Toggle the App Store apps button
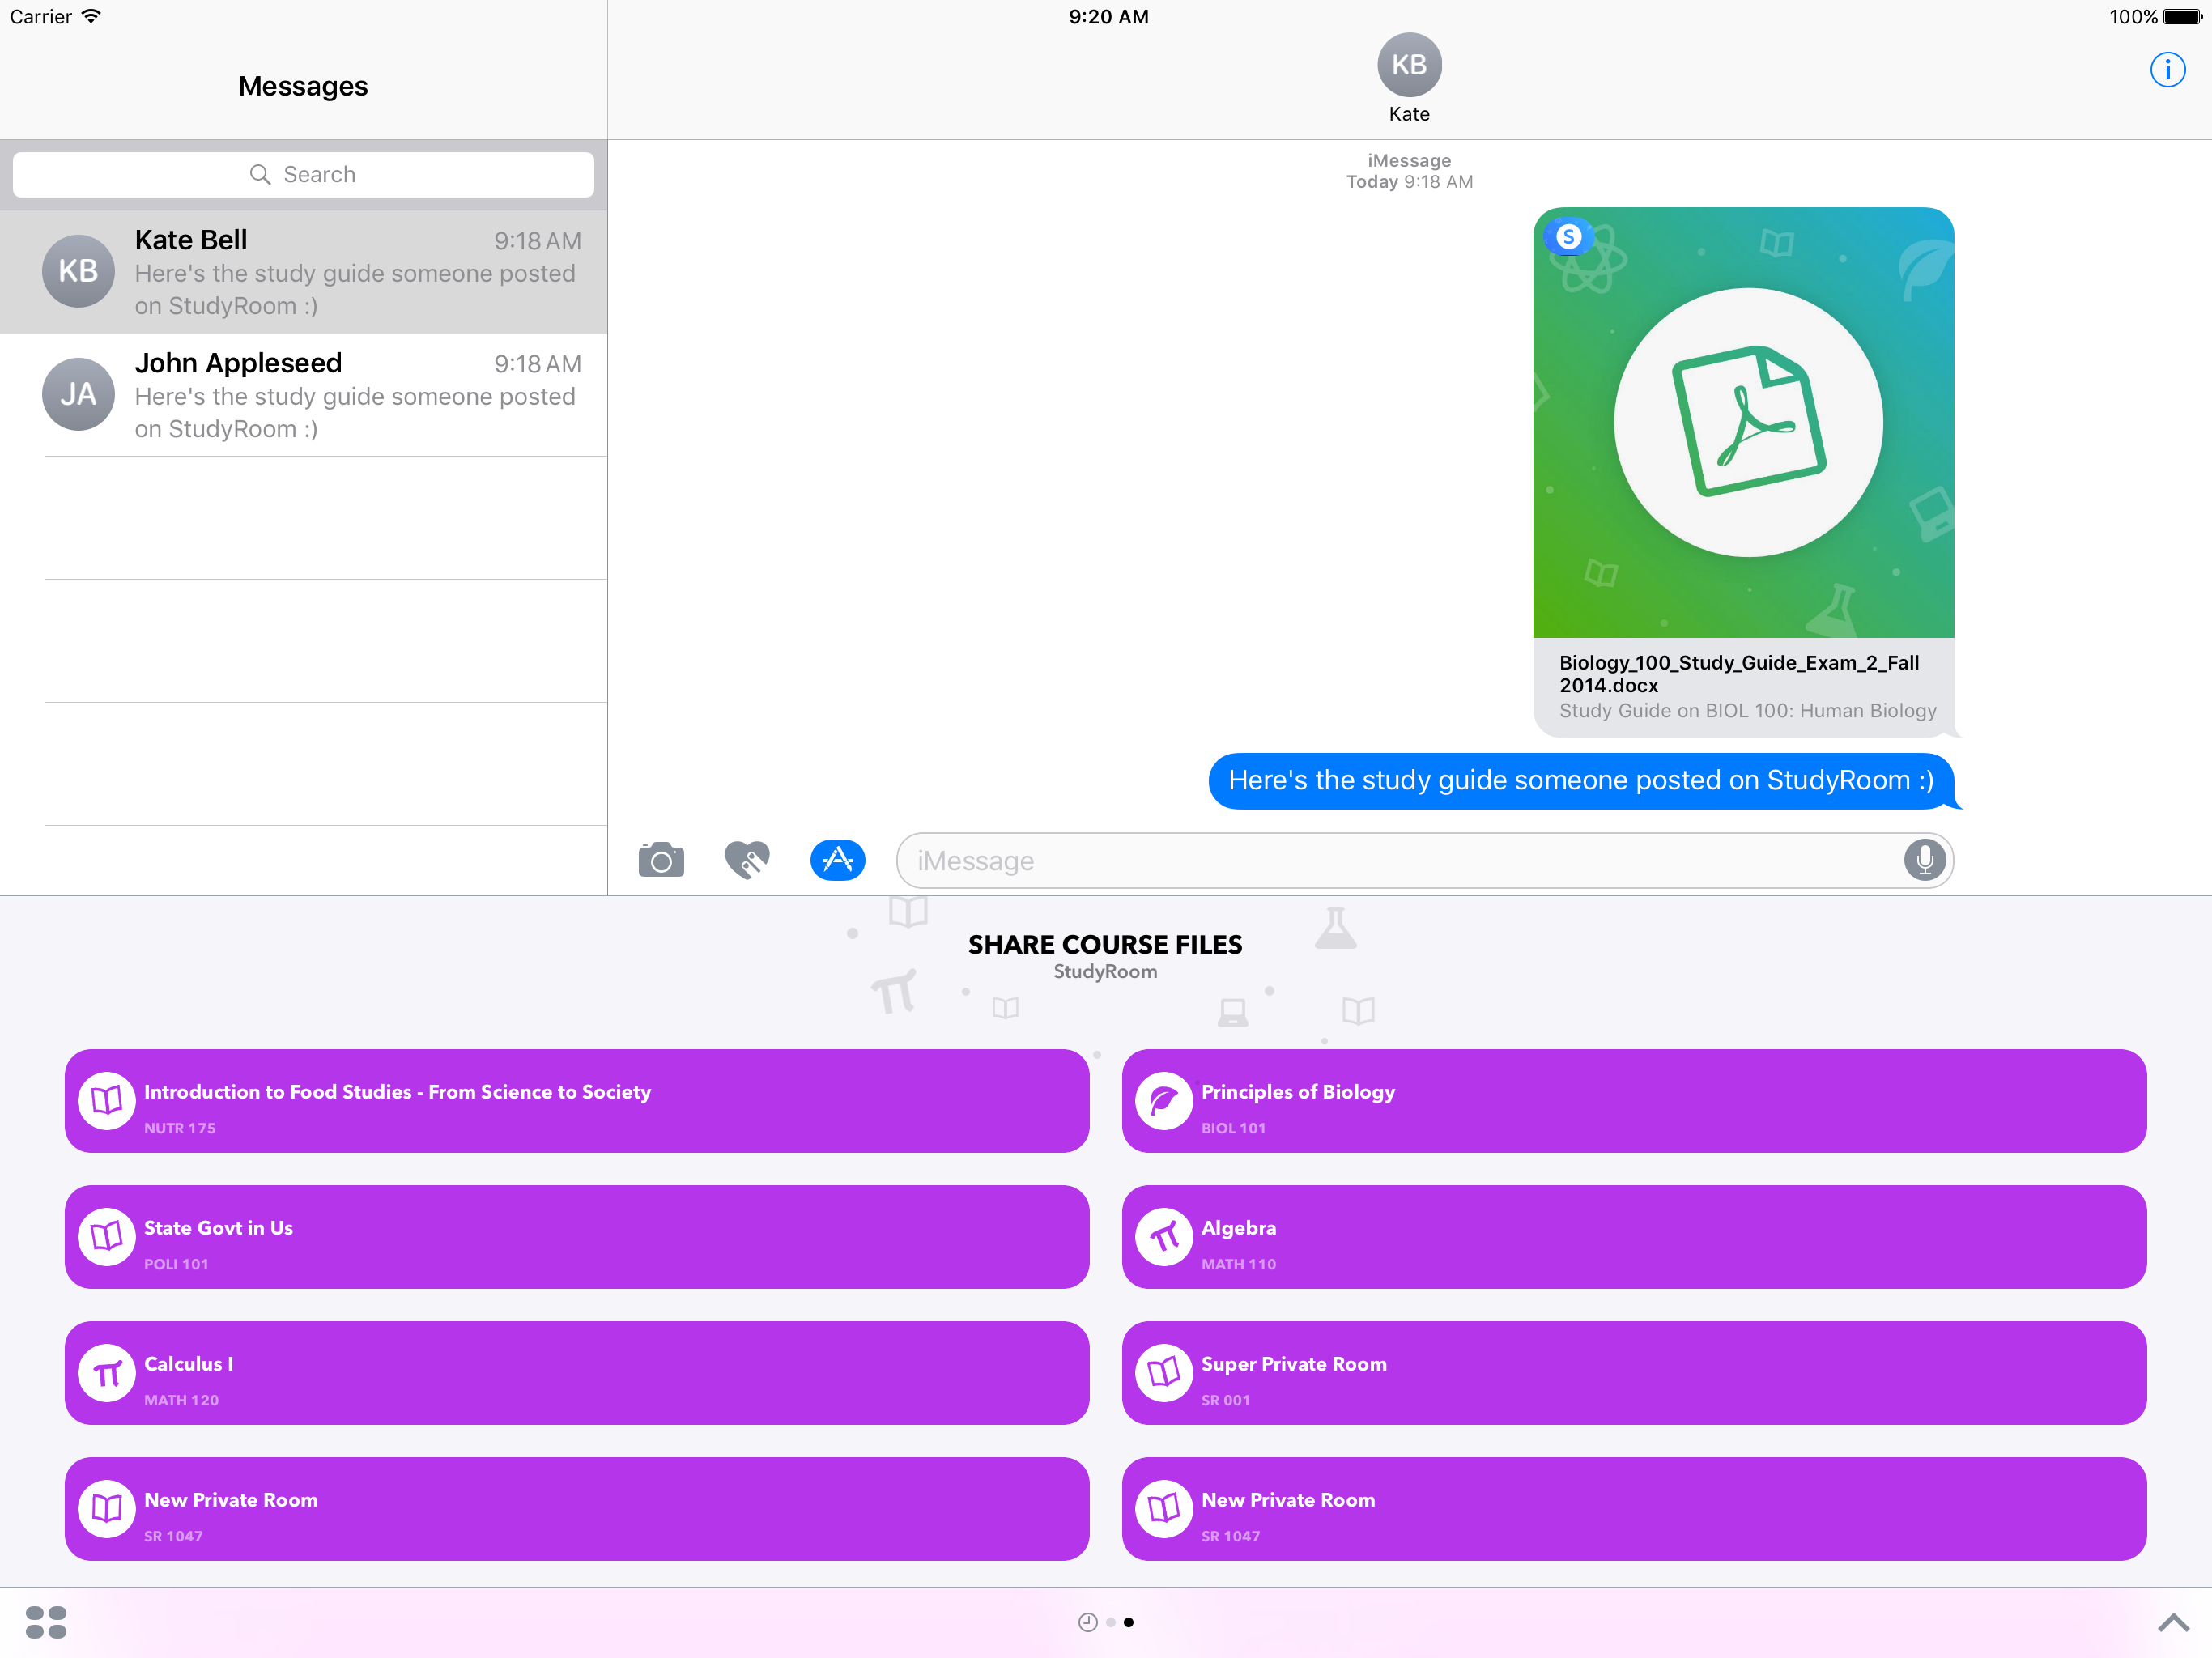The image size is (2212, 1658). (837, 860)
